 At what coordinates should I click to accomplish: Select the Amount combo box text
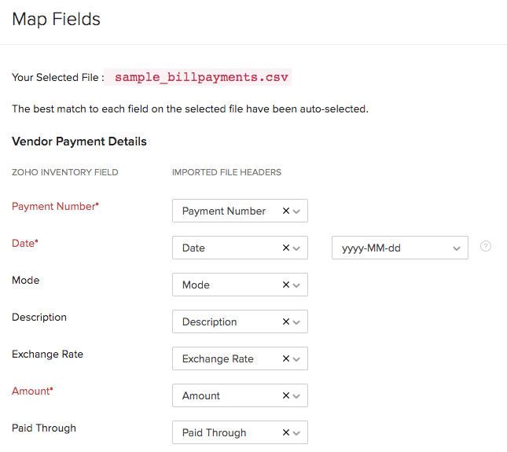coord(201,395)
